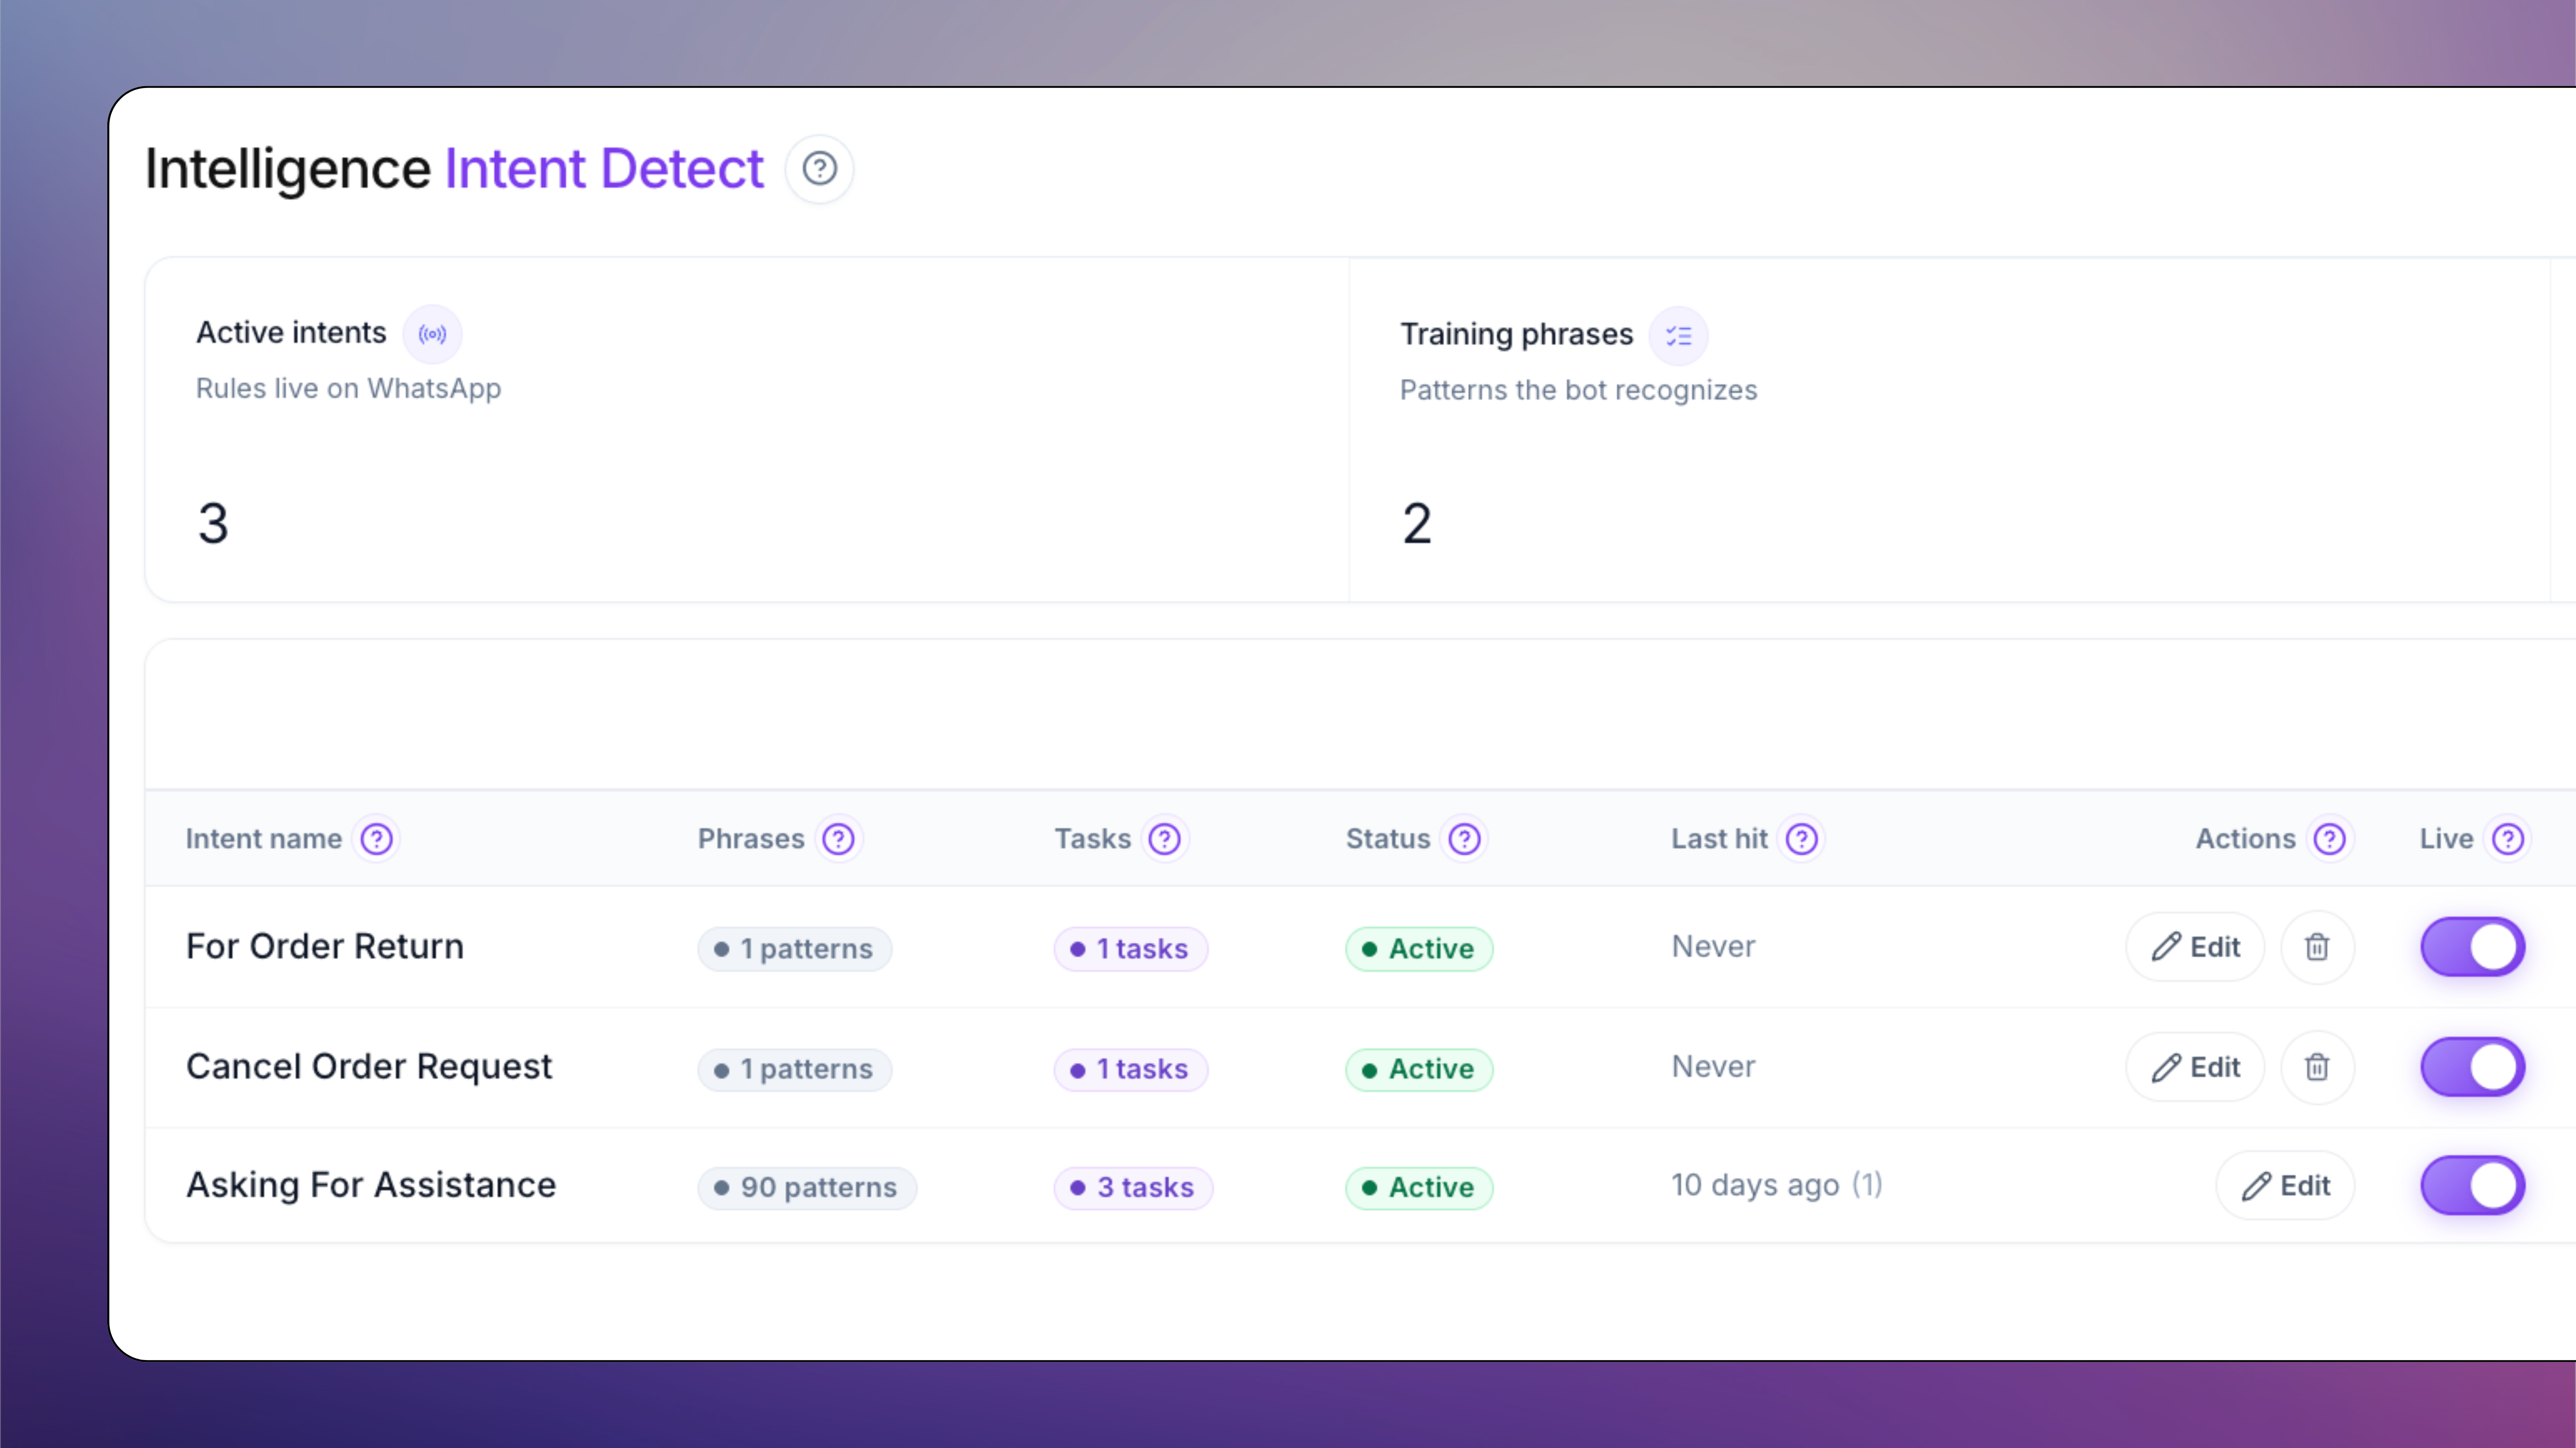Edit the Cancel Order Request intent
The width and height of the screenshot is (2576, 1448).
(2195, 1067)
